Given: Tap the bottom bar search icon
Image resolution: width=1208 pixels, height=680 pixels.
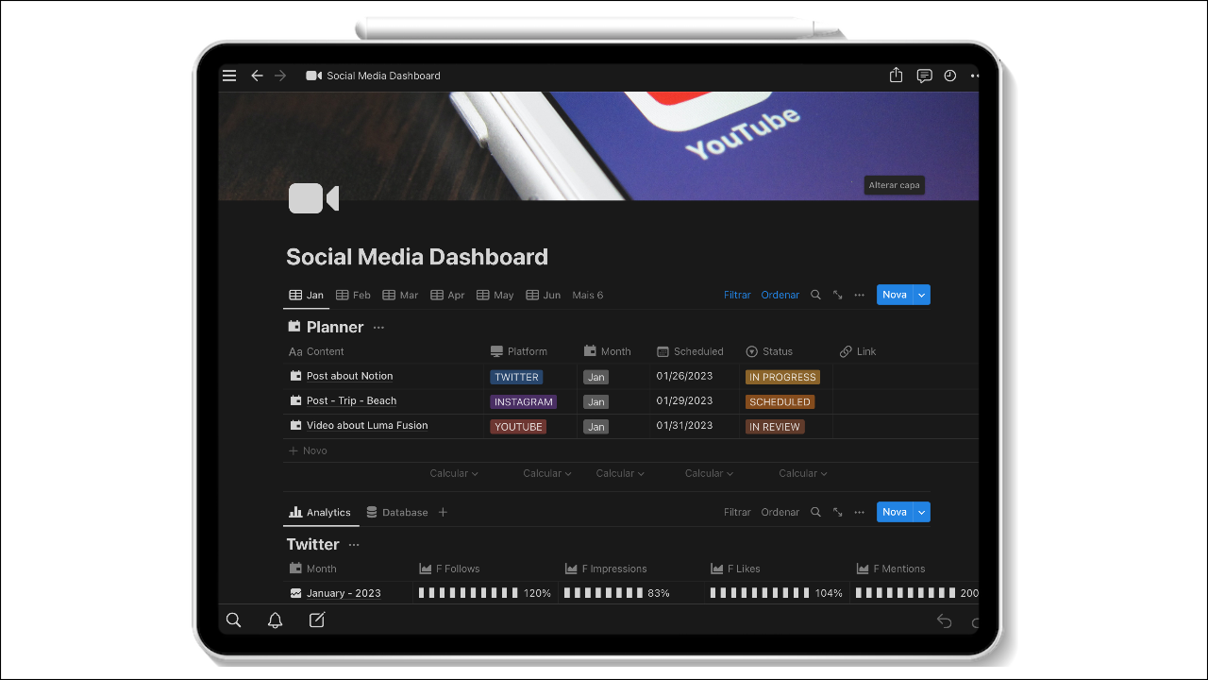Looking at the screenshot, I should pyautogui.click(x=234, y=620).
